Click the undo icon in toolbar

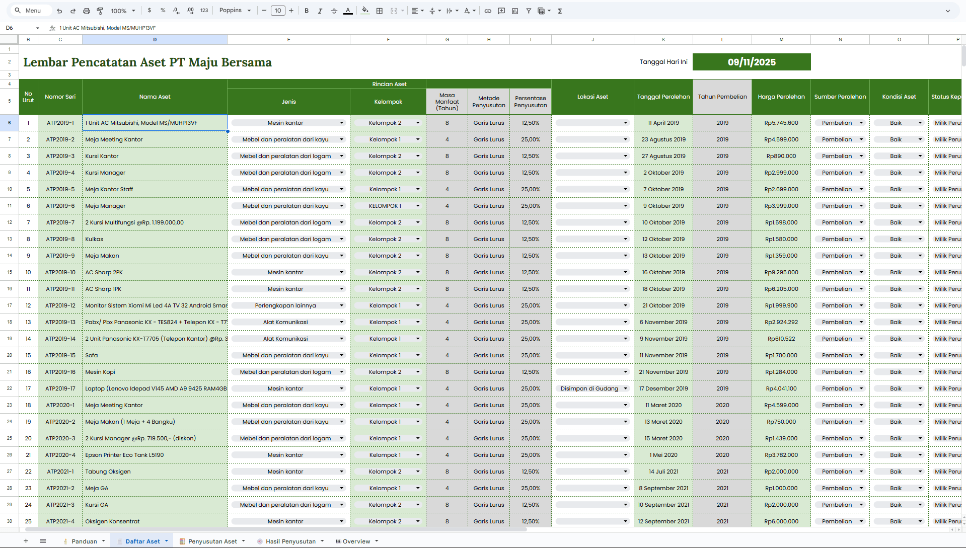(59, 11)
